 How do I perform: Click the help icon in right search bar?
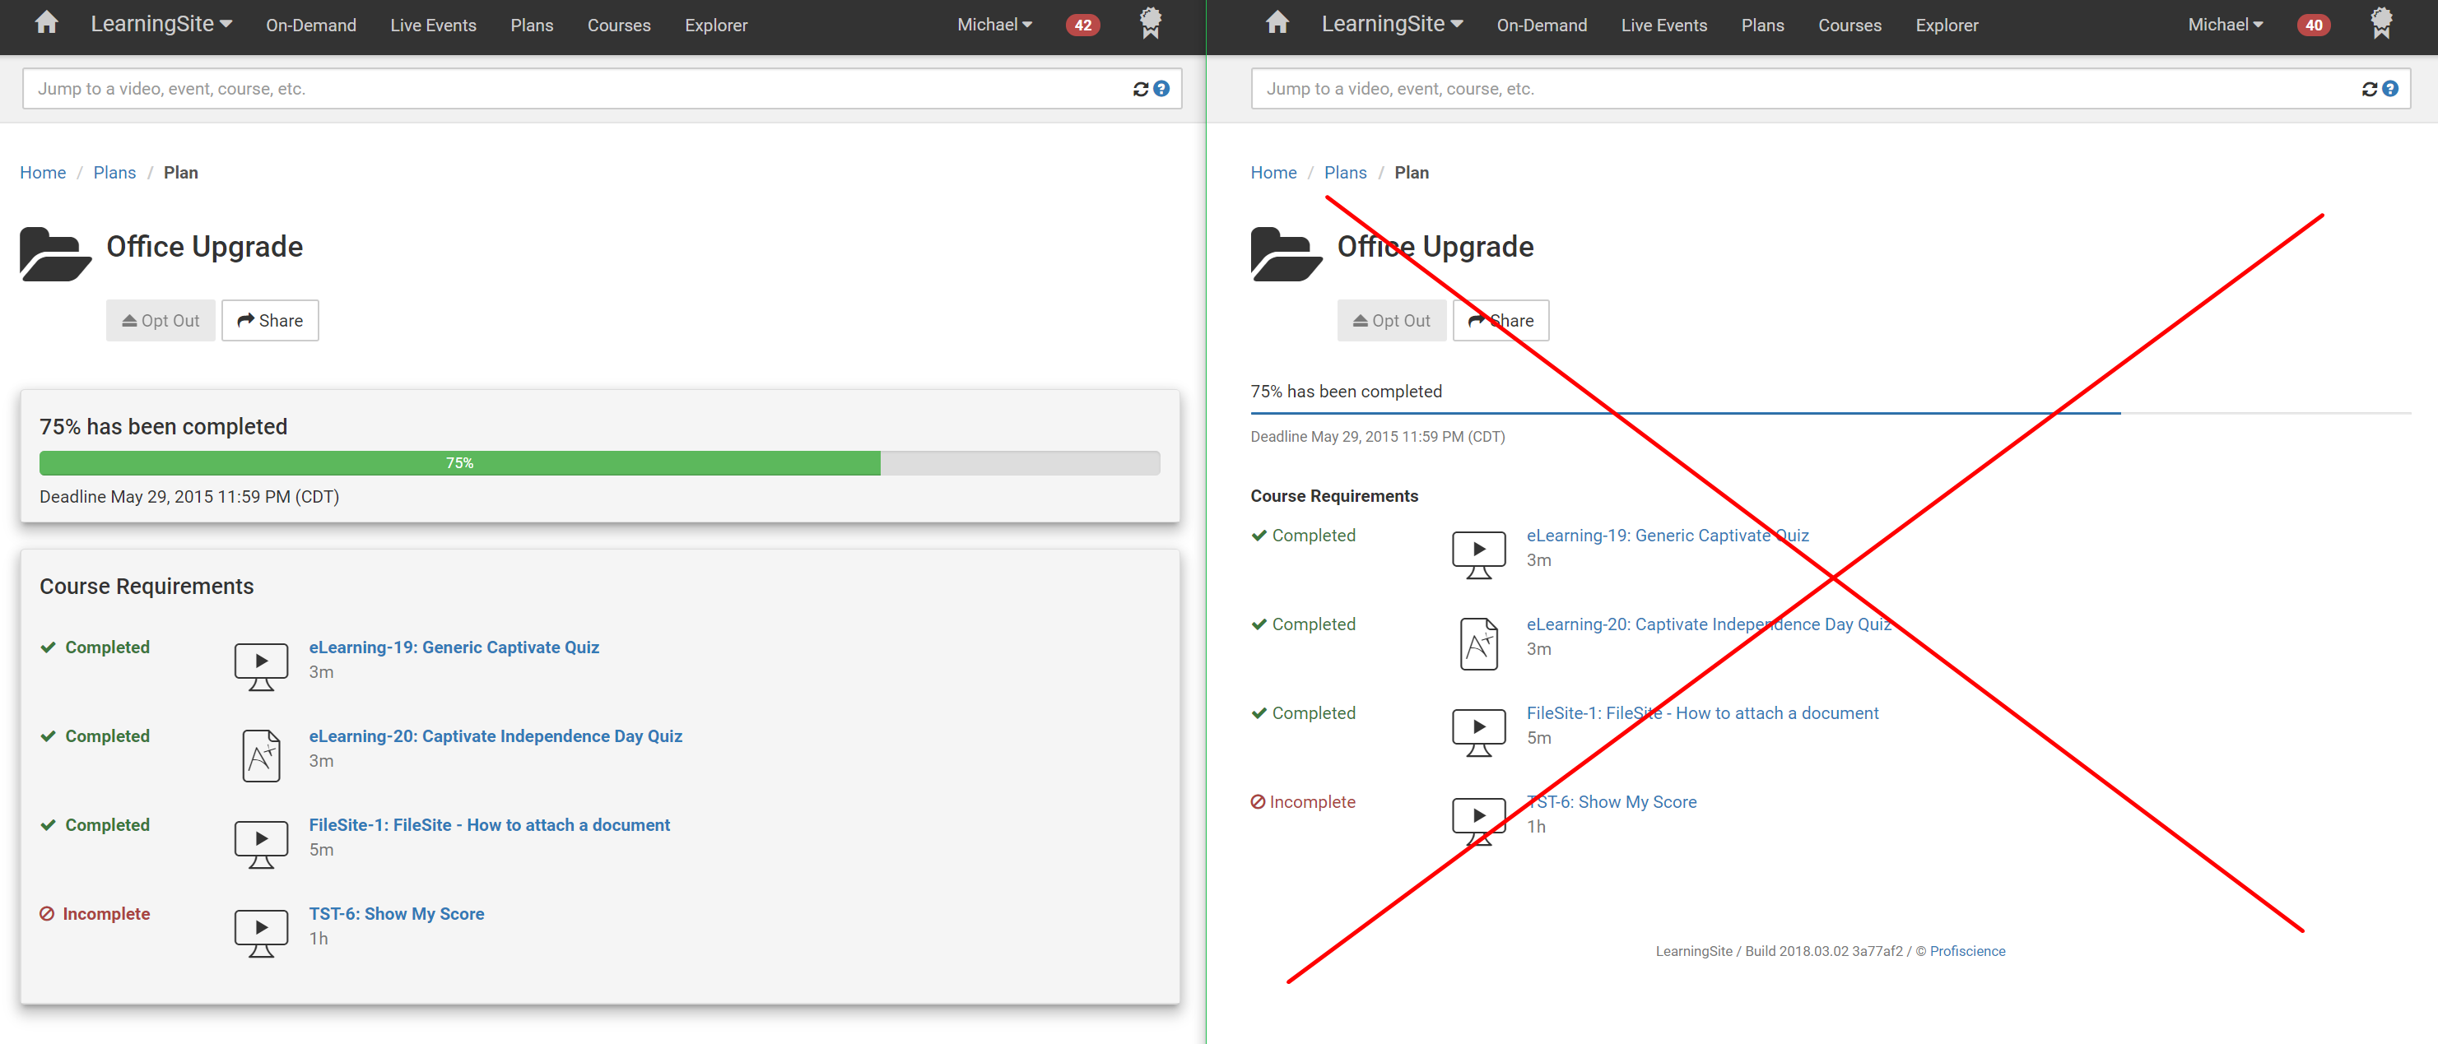click(x=2391, y=89)
